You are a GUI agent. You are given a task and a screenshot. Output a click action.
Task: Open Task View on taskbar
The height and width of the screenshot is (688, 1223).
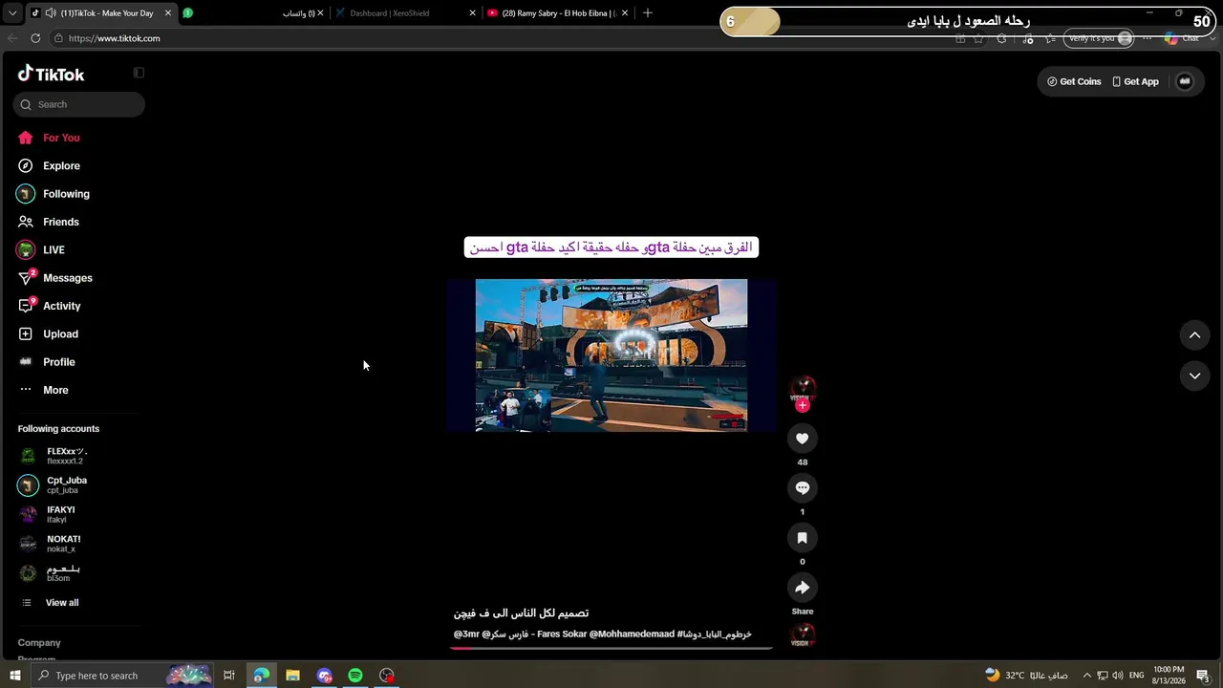pyautogui.click(x=229, y=676)
